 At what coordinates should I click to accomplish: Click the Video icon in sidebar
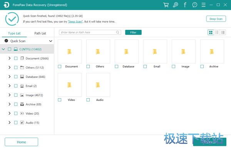22,113
